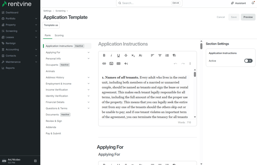Insert an image into the editor

pos(111,63)
